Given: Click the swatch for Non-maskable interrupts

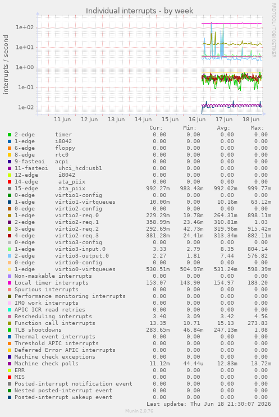Looking at the screenshot, I should (x=10, y=276).
